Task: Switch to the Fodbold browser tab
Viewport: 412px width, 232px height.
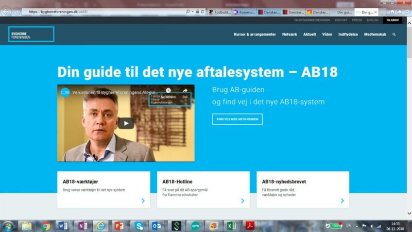Action: pos(220,11)
